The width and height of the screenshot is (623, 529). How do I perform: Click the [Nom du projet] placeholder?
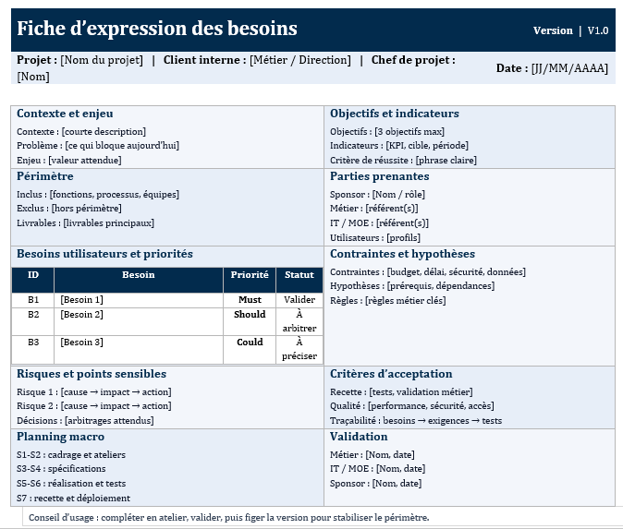pos(102,61)
